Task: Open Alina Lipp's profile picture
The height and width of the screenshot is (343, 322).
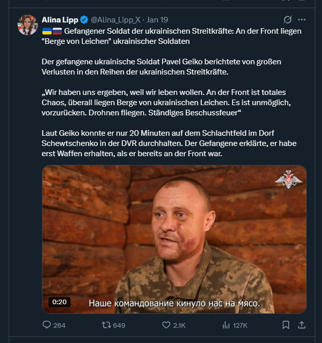Action: (x=27, y=24)
